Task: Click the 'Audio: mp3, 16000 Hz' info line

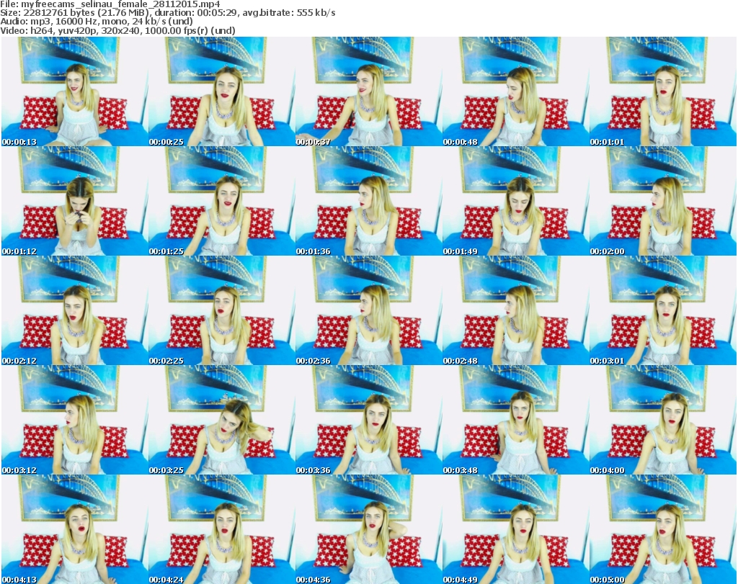Action: click(x=97, y=22)
